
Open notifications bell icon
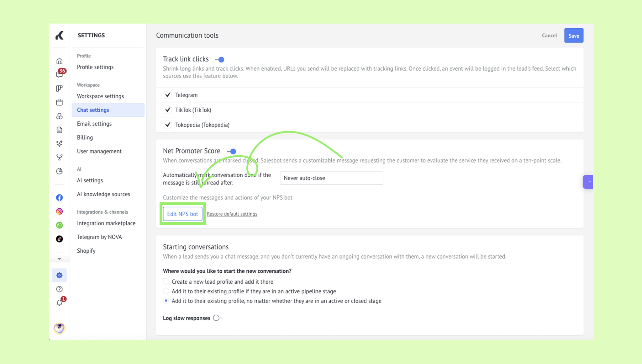(x=60, y=302)
